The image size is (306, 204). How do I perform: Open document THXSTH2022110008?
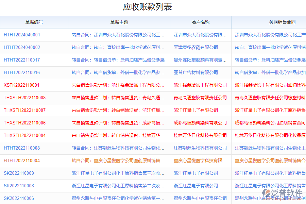pyautogui.click(x=24, y=98)
